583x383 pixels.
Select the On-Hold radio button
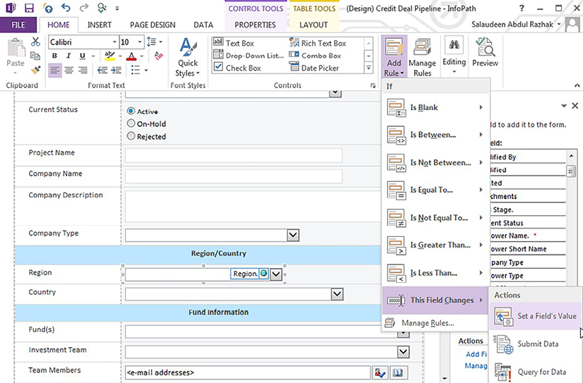click(131, 123)
